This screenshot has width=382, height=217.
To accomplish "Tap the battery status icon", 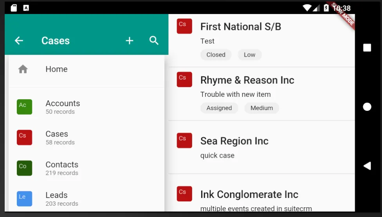I will [326, 8].
